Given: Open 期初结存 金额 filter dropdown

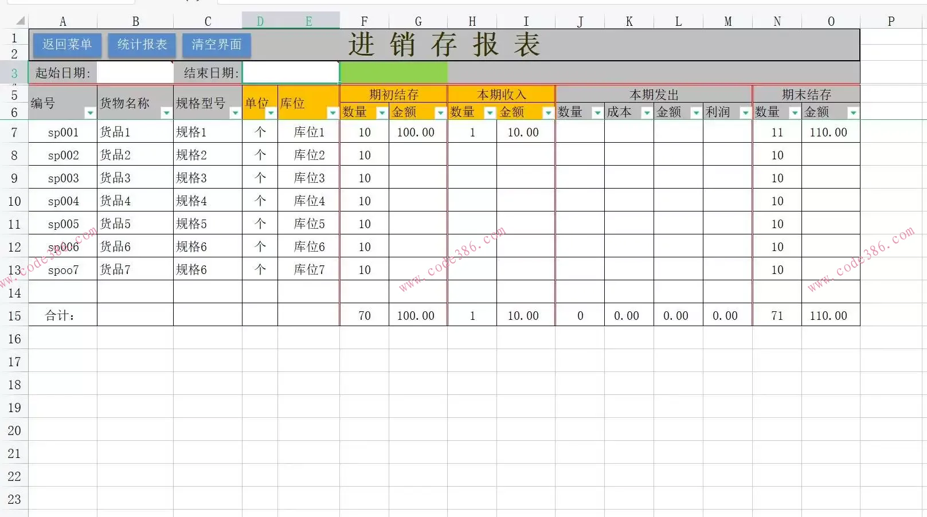Looking at the screenshot, I should coord(440,113).
